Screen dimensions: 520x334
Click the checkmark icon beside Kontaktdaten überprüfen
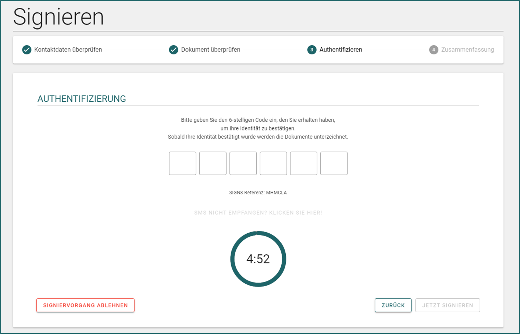(x=26, y=50)
